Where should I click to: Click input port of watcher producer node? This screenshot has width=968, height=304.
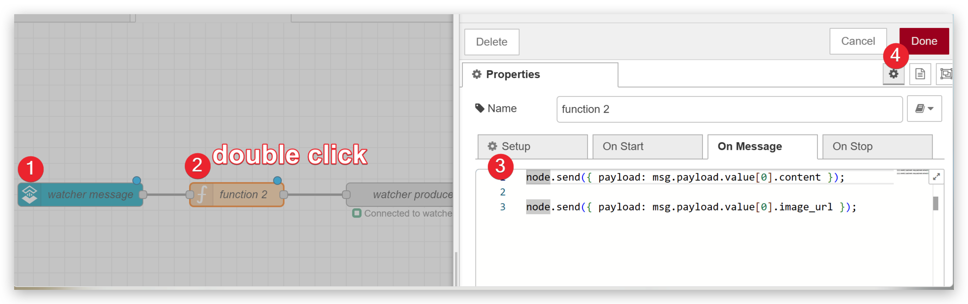click(346, 195)
